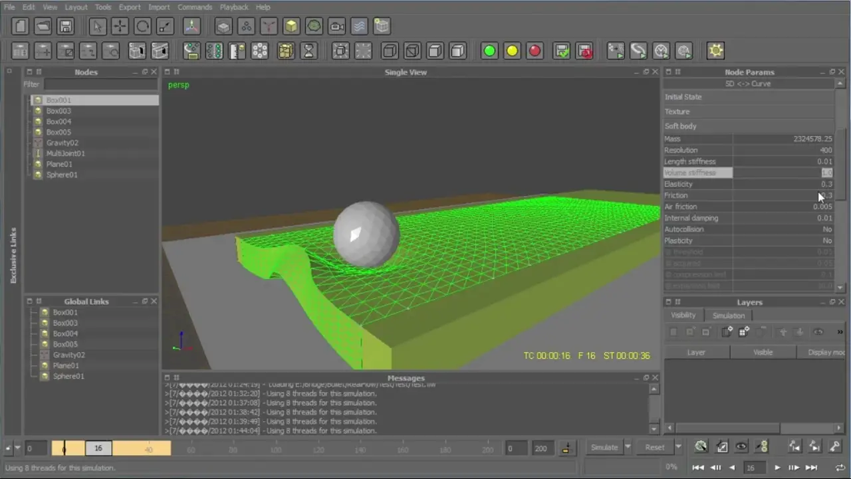The width and height of the screenshot is (851, 479).
Task: Click the camera icon in the toolbar
Action: [x=336, y=27]
